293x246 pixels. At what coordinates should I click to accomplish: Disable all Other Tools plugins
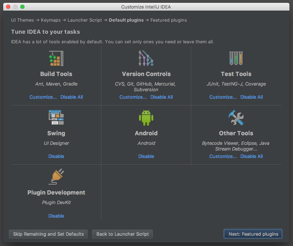[x=251, y=156]
